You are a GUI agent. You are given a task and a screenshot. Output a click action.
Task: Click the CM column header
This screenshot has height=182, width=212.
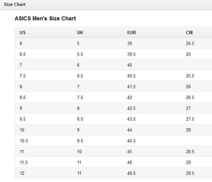pos(189,32)
